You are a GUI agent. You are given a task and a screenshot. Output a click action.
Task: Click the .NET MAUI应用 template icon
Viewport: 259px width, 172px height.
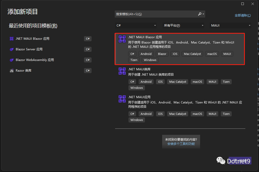coord(122,99)
